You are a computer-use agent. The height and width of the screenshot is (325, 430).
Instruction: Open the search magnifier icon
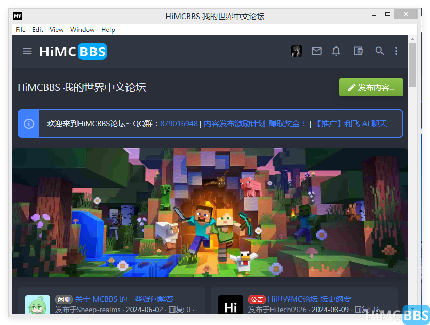pos(379,51)
